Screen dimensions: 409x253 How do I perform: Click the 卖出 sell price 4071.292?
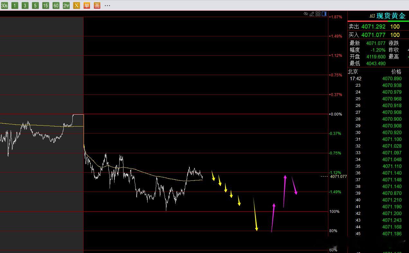click(373, 27)
